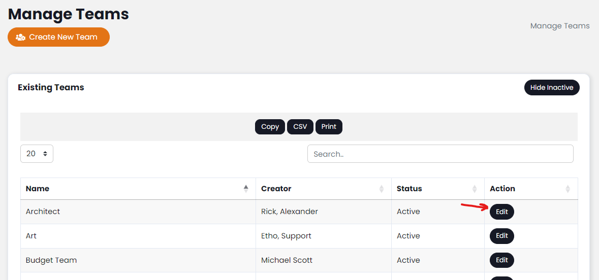Click the Active status for Art
The width and height of the screenshot is (599, 280).
coord(408,236)
